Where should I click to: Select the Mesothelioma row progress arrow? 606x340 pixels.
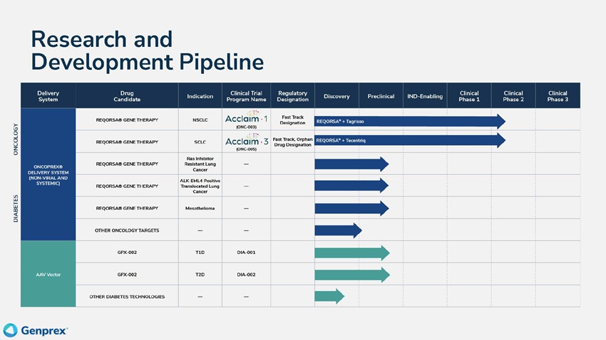[x=351, y=208]
